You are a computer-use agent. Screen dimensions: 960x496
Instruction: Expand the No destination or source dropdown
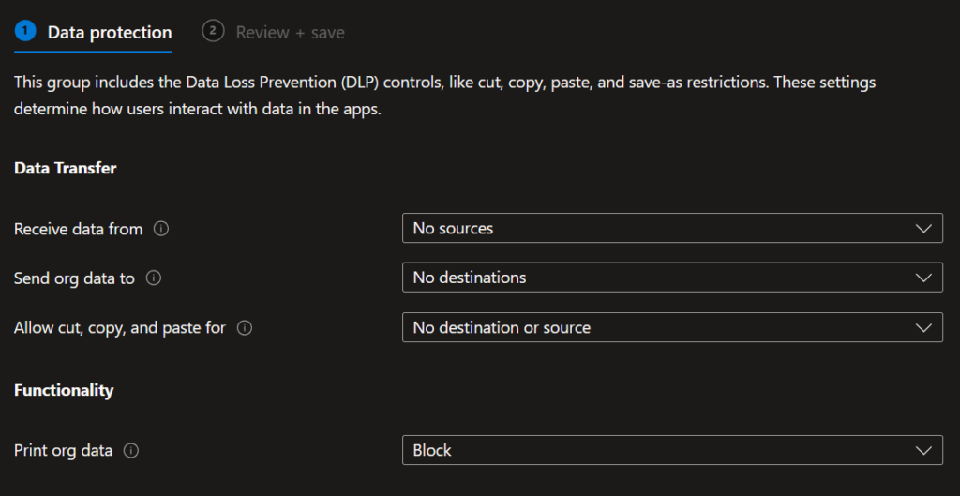[671, 328]
